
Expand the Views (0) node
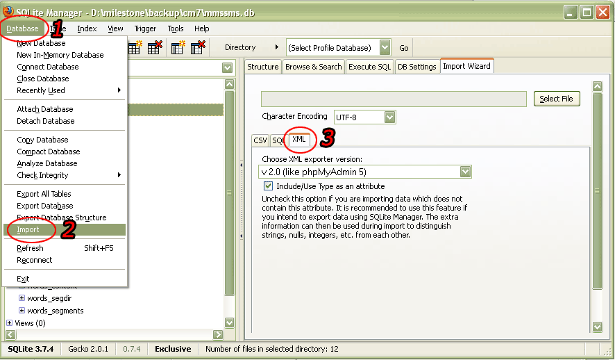(x=10, y=323)
